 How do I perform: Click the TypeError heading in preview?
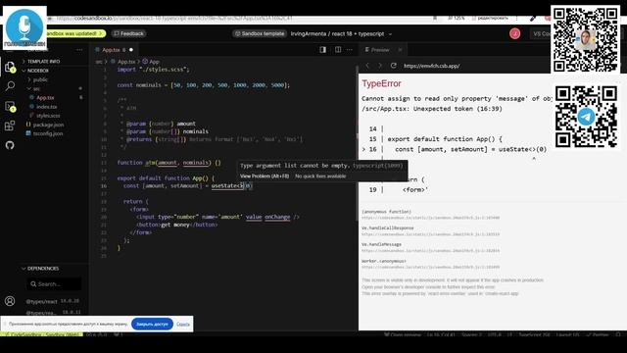pyautogui.click(x=381, y=83)
